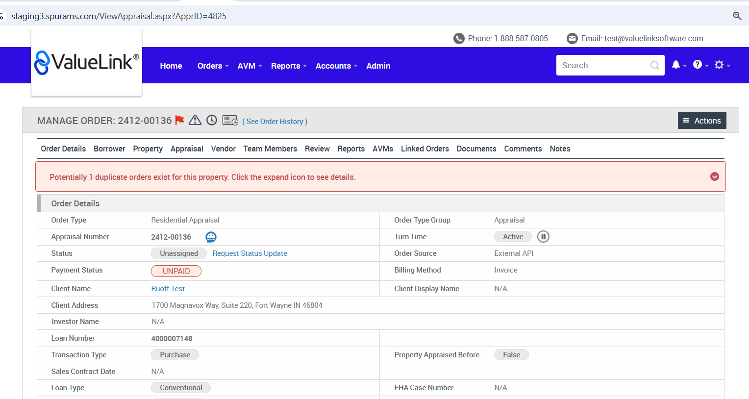Click the Invoice billing method value
The height and width of the screenshot is (399, 749).
tap(506, 270)
